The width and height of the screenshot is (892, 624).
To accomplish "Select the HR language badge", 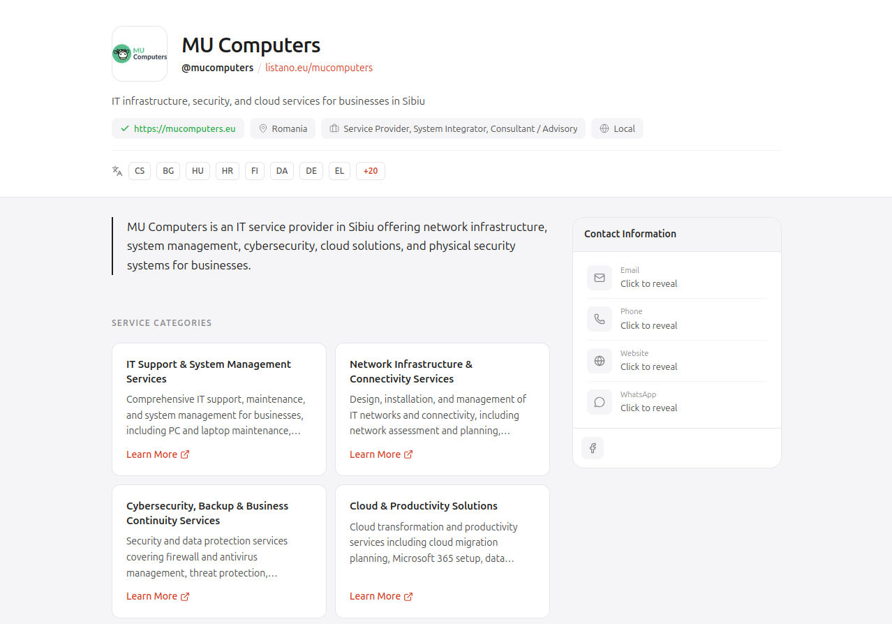I will [228, 171].
